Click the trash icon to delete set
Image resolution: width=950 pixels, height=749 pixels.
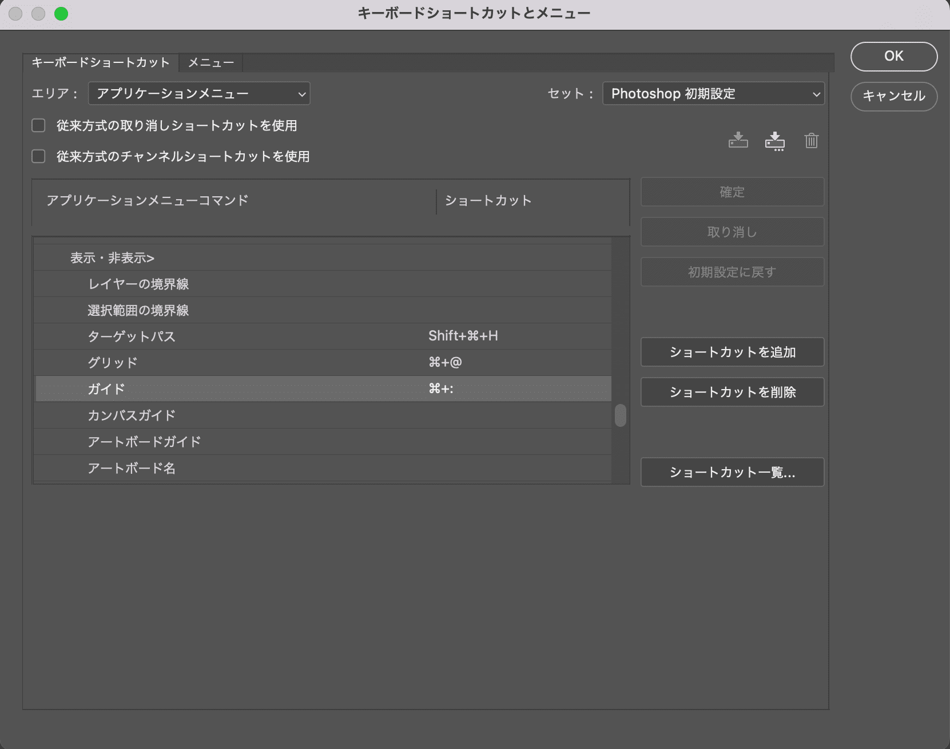(811, 140)
